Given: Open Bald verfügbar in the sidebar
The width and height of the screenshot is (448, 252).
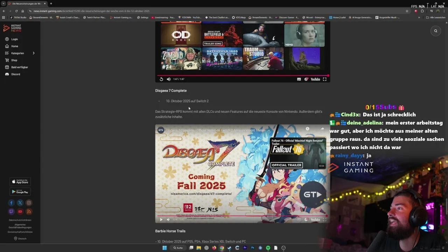Looking at the screenshot, I should [16, 67].
